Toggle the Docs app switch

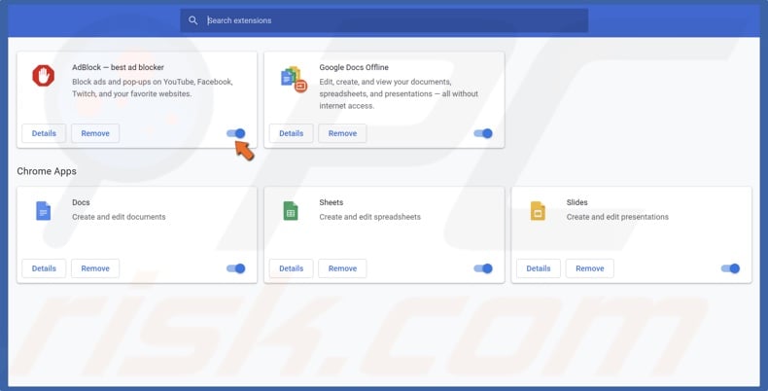pos(235,268)
